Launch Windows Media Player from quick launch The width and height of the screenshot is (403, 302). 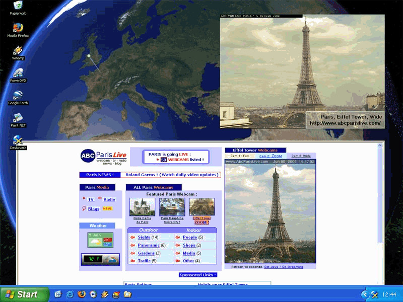pyautogui.click(x=93, y=294)
